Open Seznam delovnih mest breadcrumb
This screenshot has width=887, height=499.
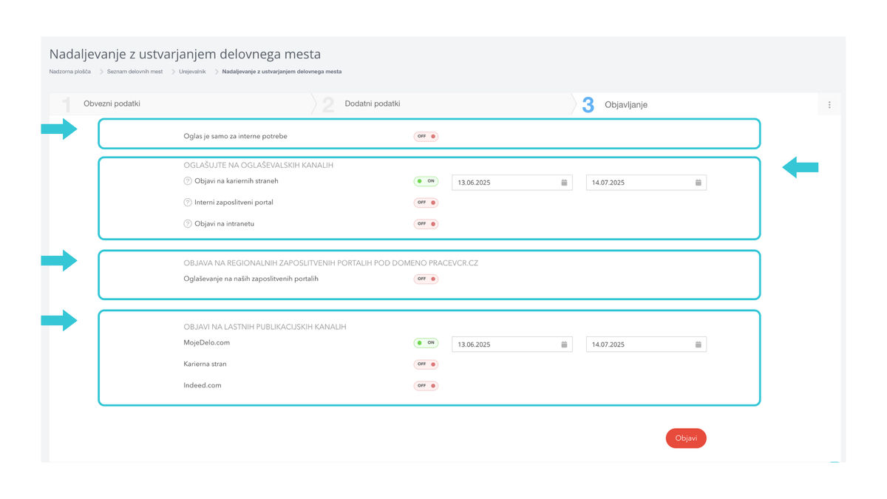pos(135,72)
